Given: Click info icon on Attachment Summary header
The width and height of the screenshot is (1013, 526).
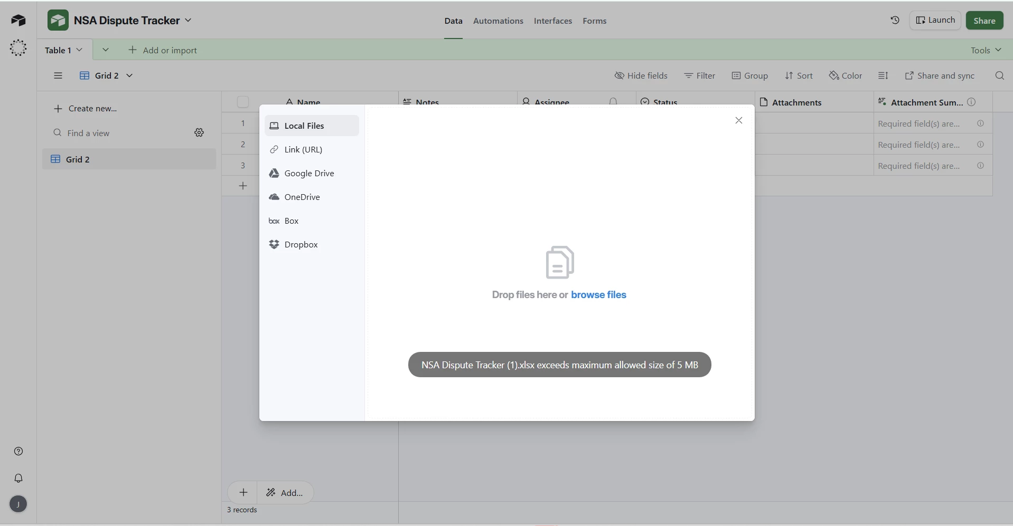Looking at the screenshot, I should (x=971, y=102).
